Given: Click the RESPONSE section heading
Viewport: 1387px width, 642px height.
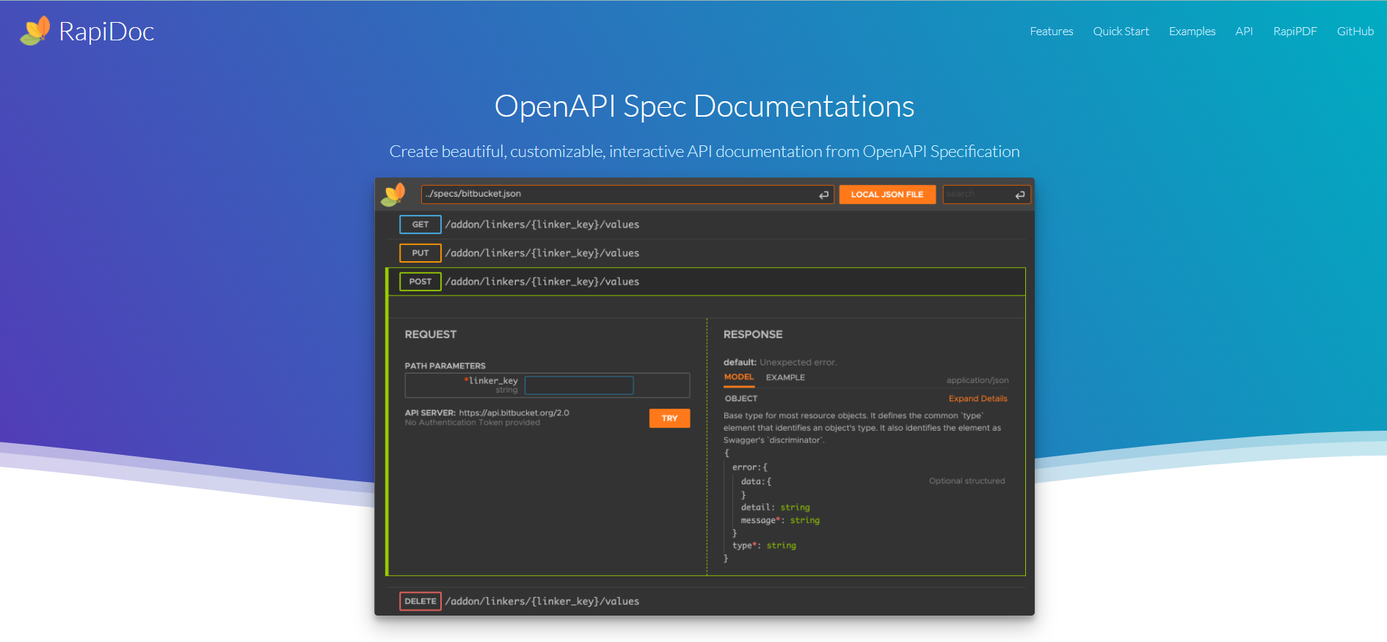Looking at the screenshot, I should (753, 335).
